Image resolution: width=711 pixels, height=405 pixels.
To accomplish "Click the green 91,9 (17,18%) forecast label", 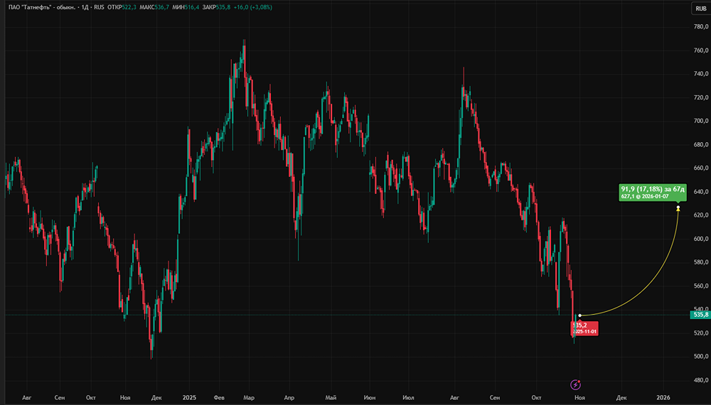I will 653,192.
